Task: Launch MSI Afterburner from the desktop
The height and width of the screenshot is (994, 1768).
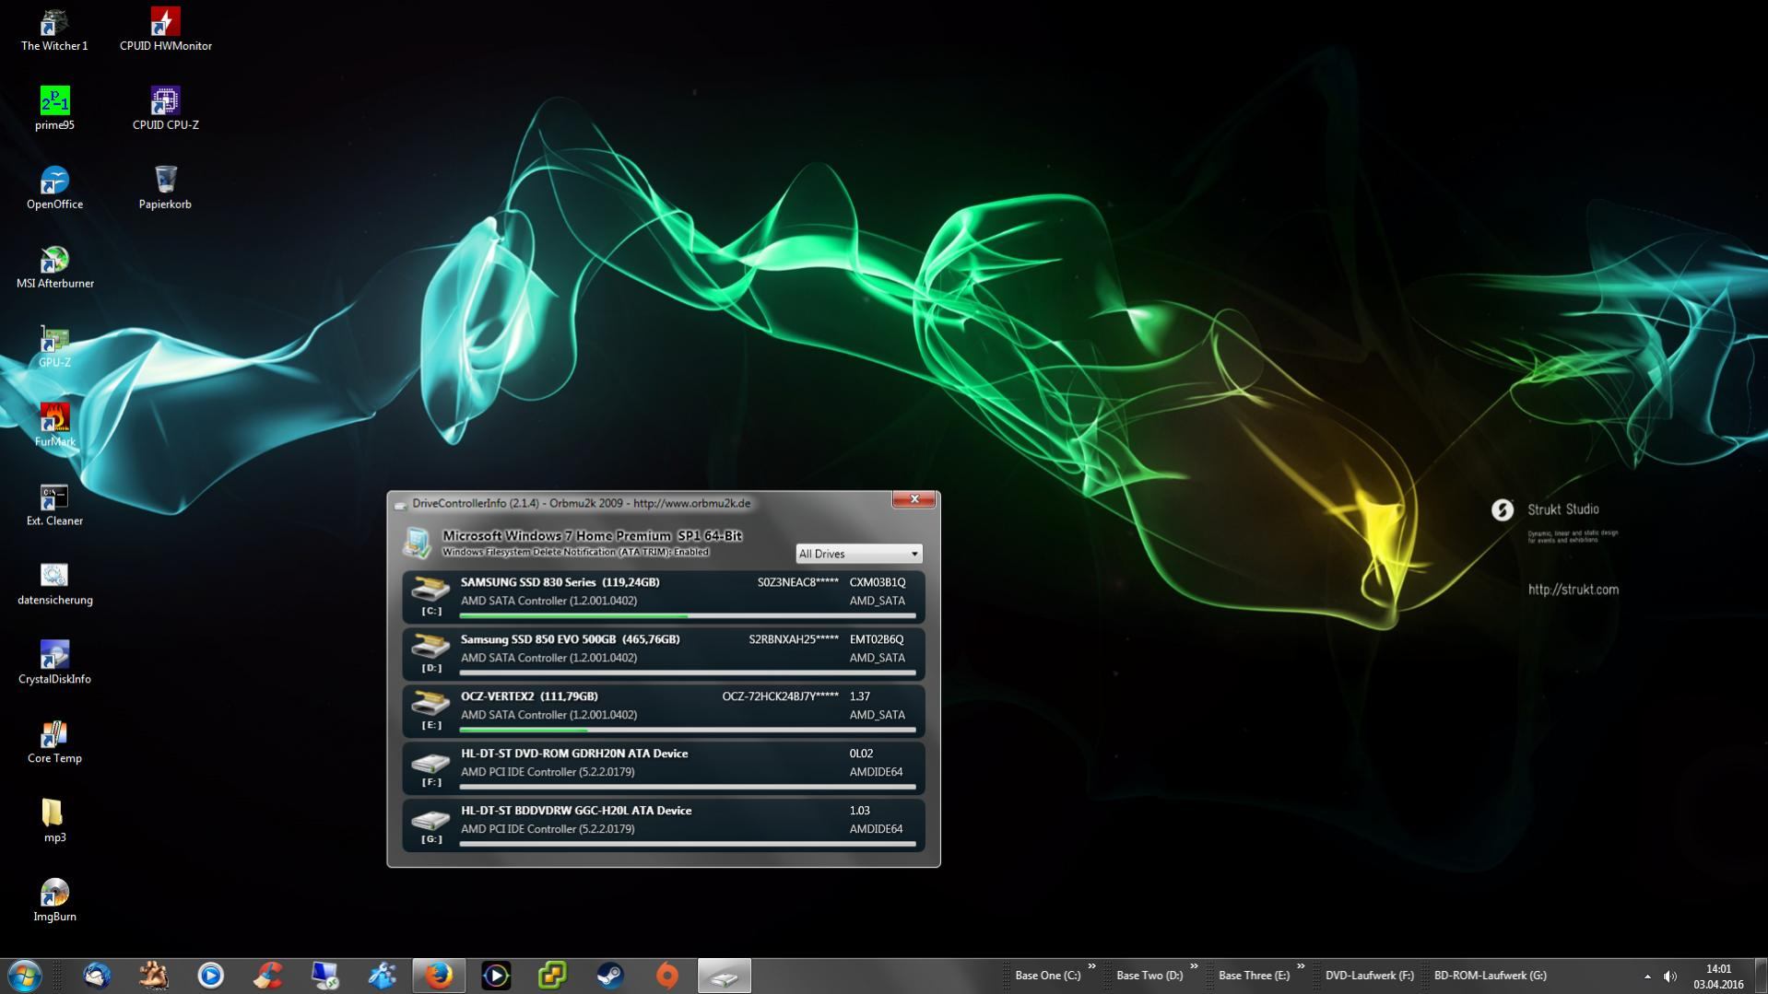Action: click(x=54, y=267)
